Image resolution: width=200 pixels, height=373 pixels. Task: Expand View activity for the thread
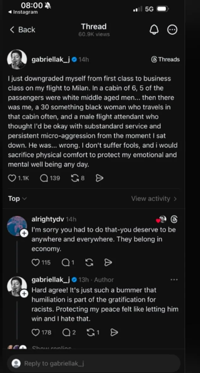[154, 198]
